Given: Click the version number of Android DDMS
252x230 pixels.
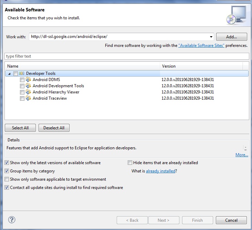Looking at the screenshot, I should pyautogui.click(x=188, y=80).
